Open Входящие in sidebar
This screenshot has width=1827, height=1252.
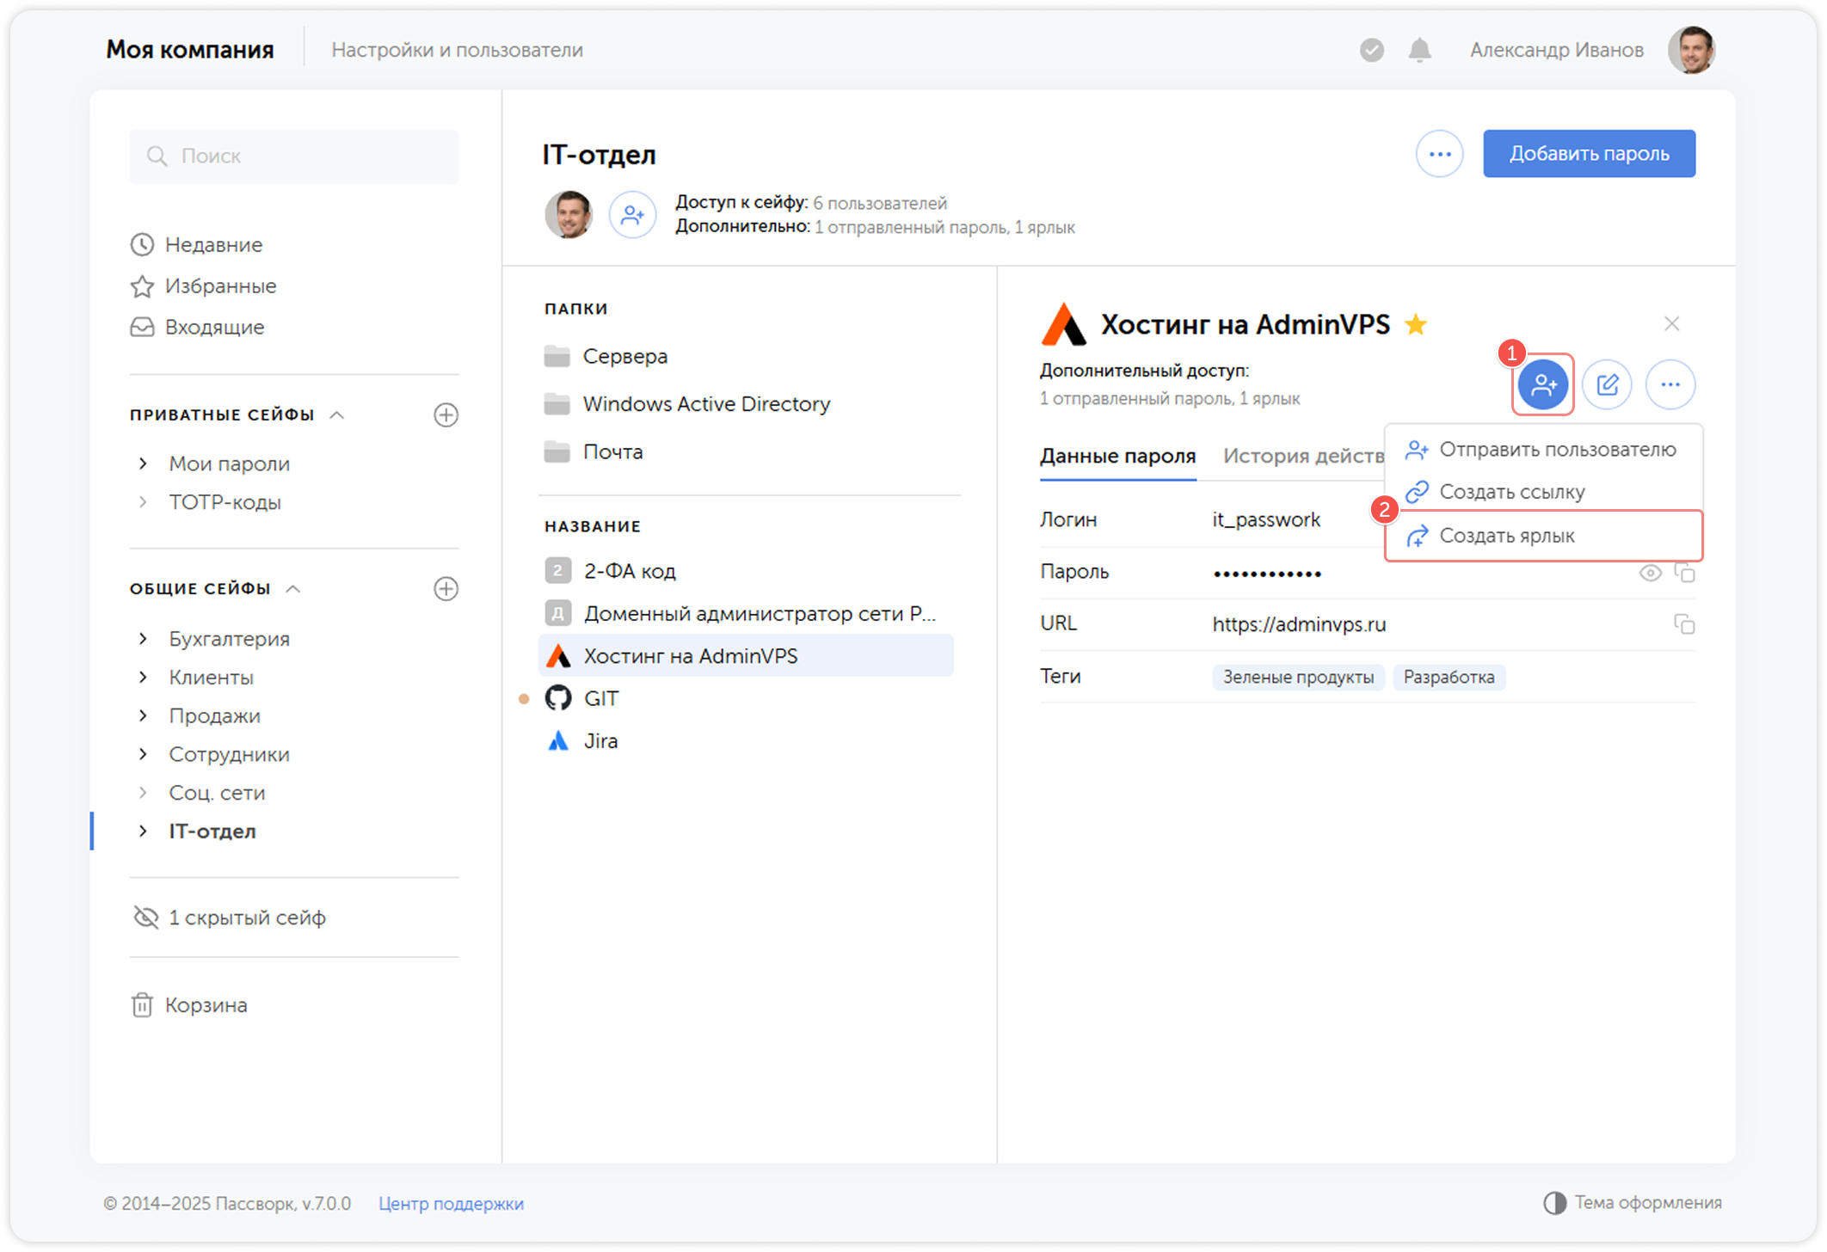(198, 328)
